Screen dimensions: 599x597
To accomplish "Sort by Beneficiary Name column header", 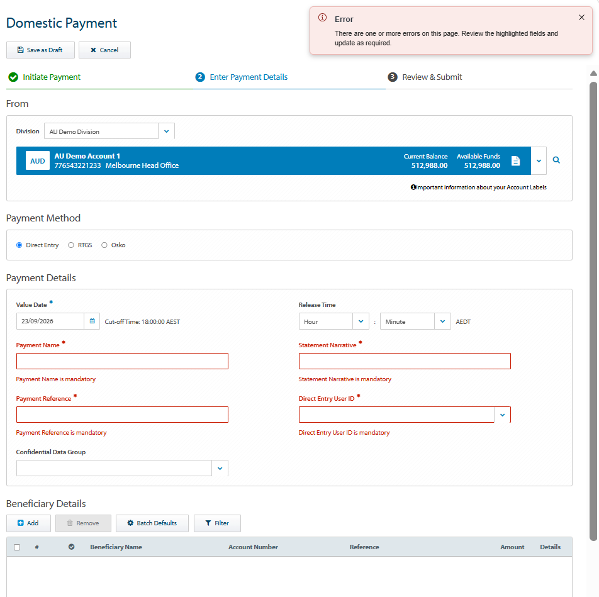I will coord(116,547).
